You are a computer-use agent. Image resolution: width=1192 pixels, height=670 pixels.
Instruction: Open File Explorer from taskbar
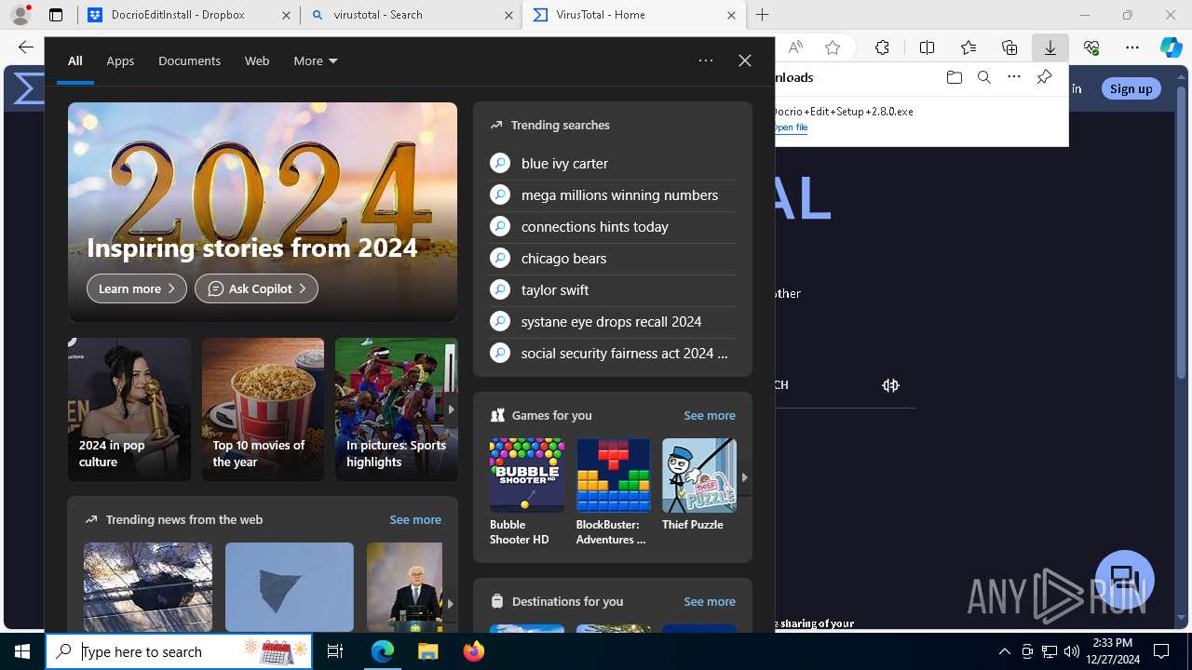click(427, 651)
